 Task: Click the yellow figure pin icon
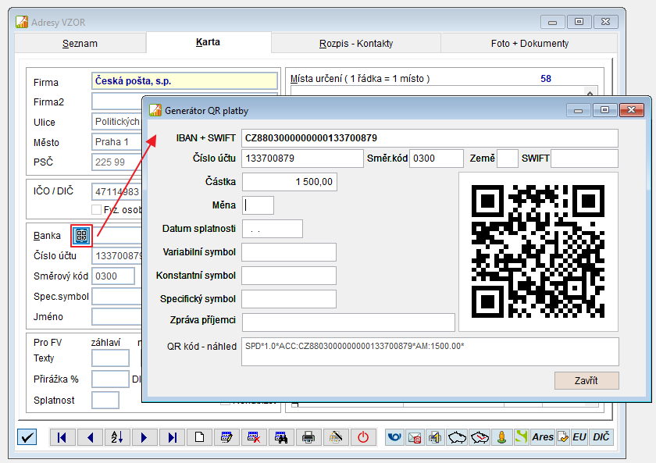501,437
